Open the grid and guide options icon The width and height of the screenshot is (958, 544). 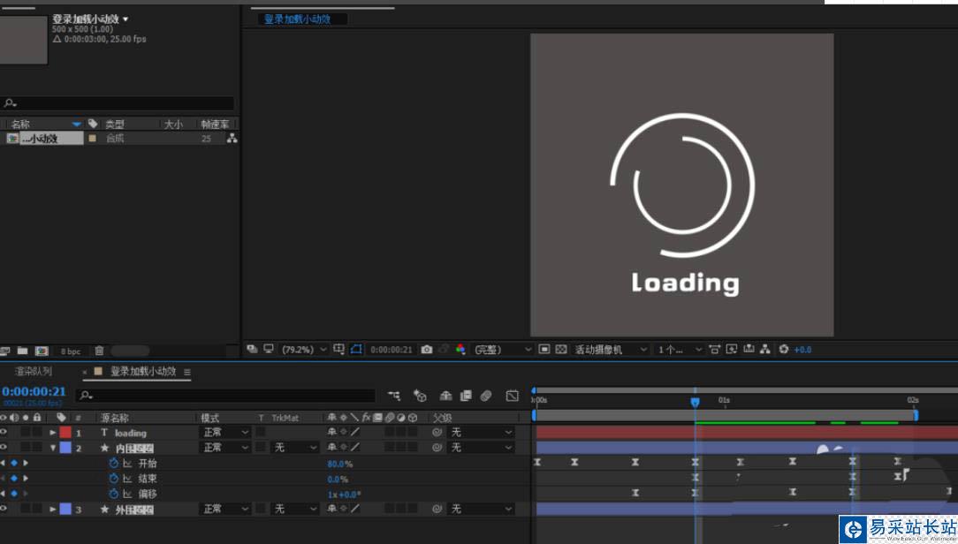339,349
